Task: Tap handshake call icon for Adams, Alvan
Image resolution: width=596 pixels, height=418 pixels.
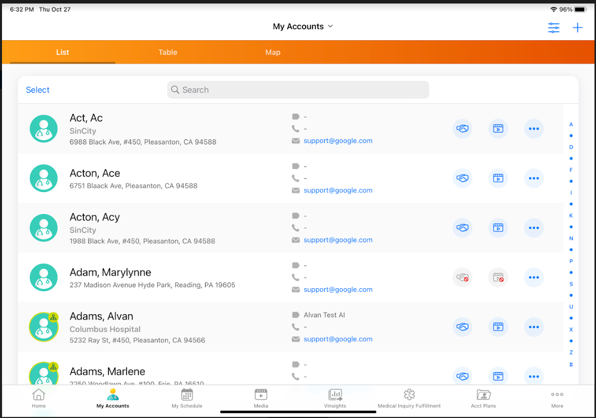Action: [x=462, y=327]
